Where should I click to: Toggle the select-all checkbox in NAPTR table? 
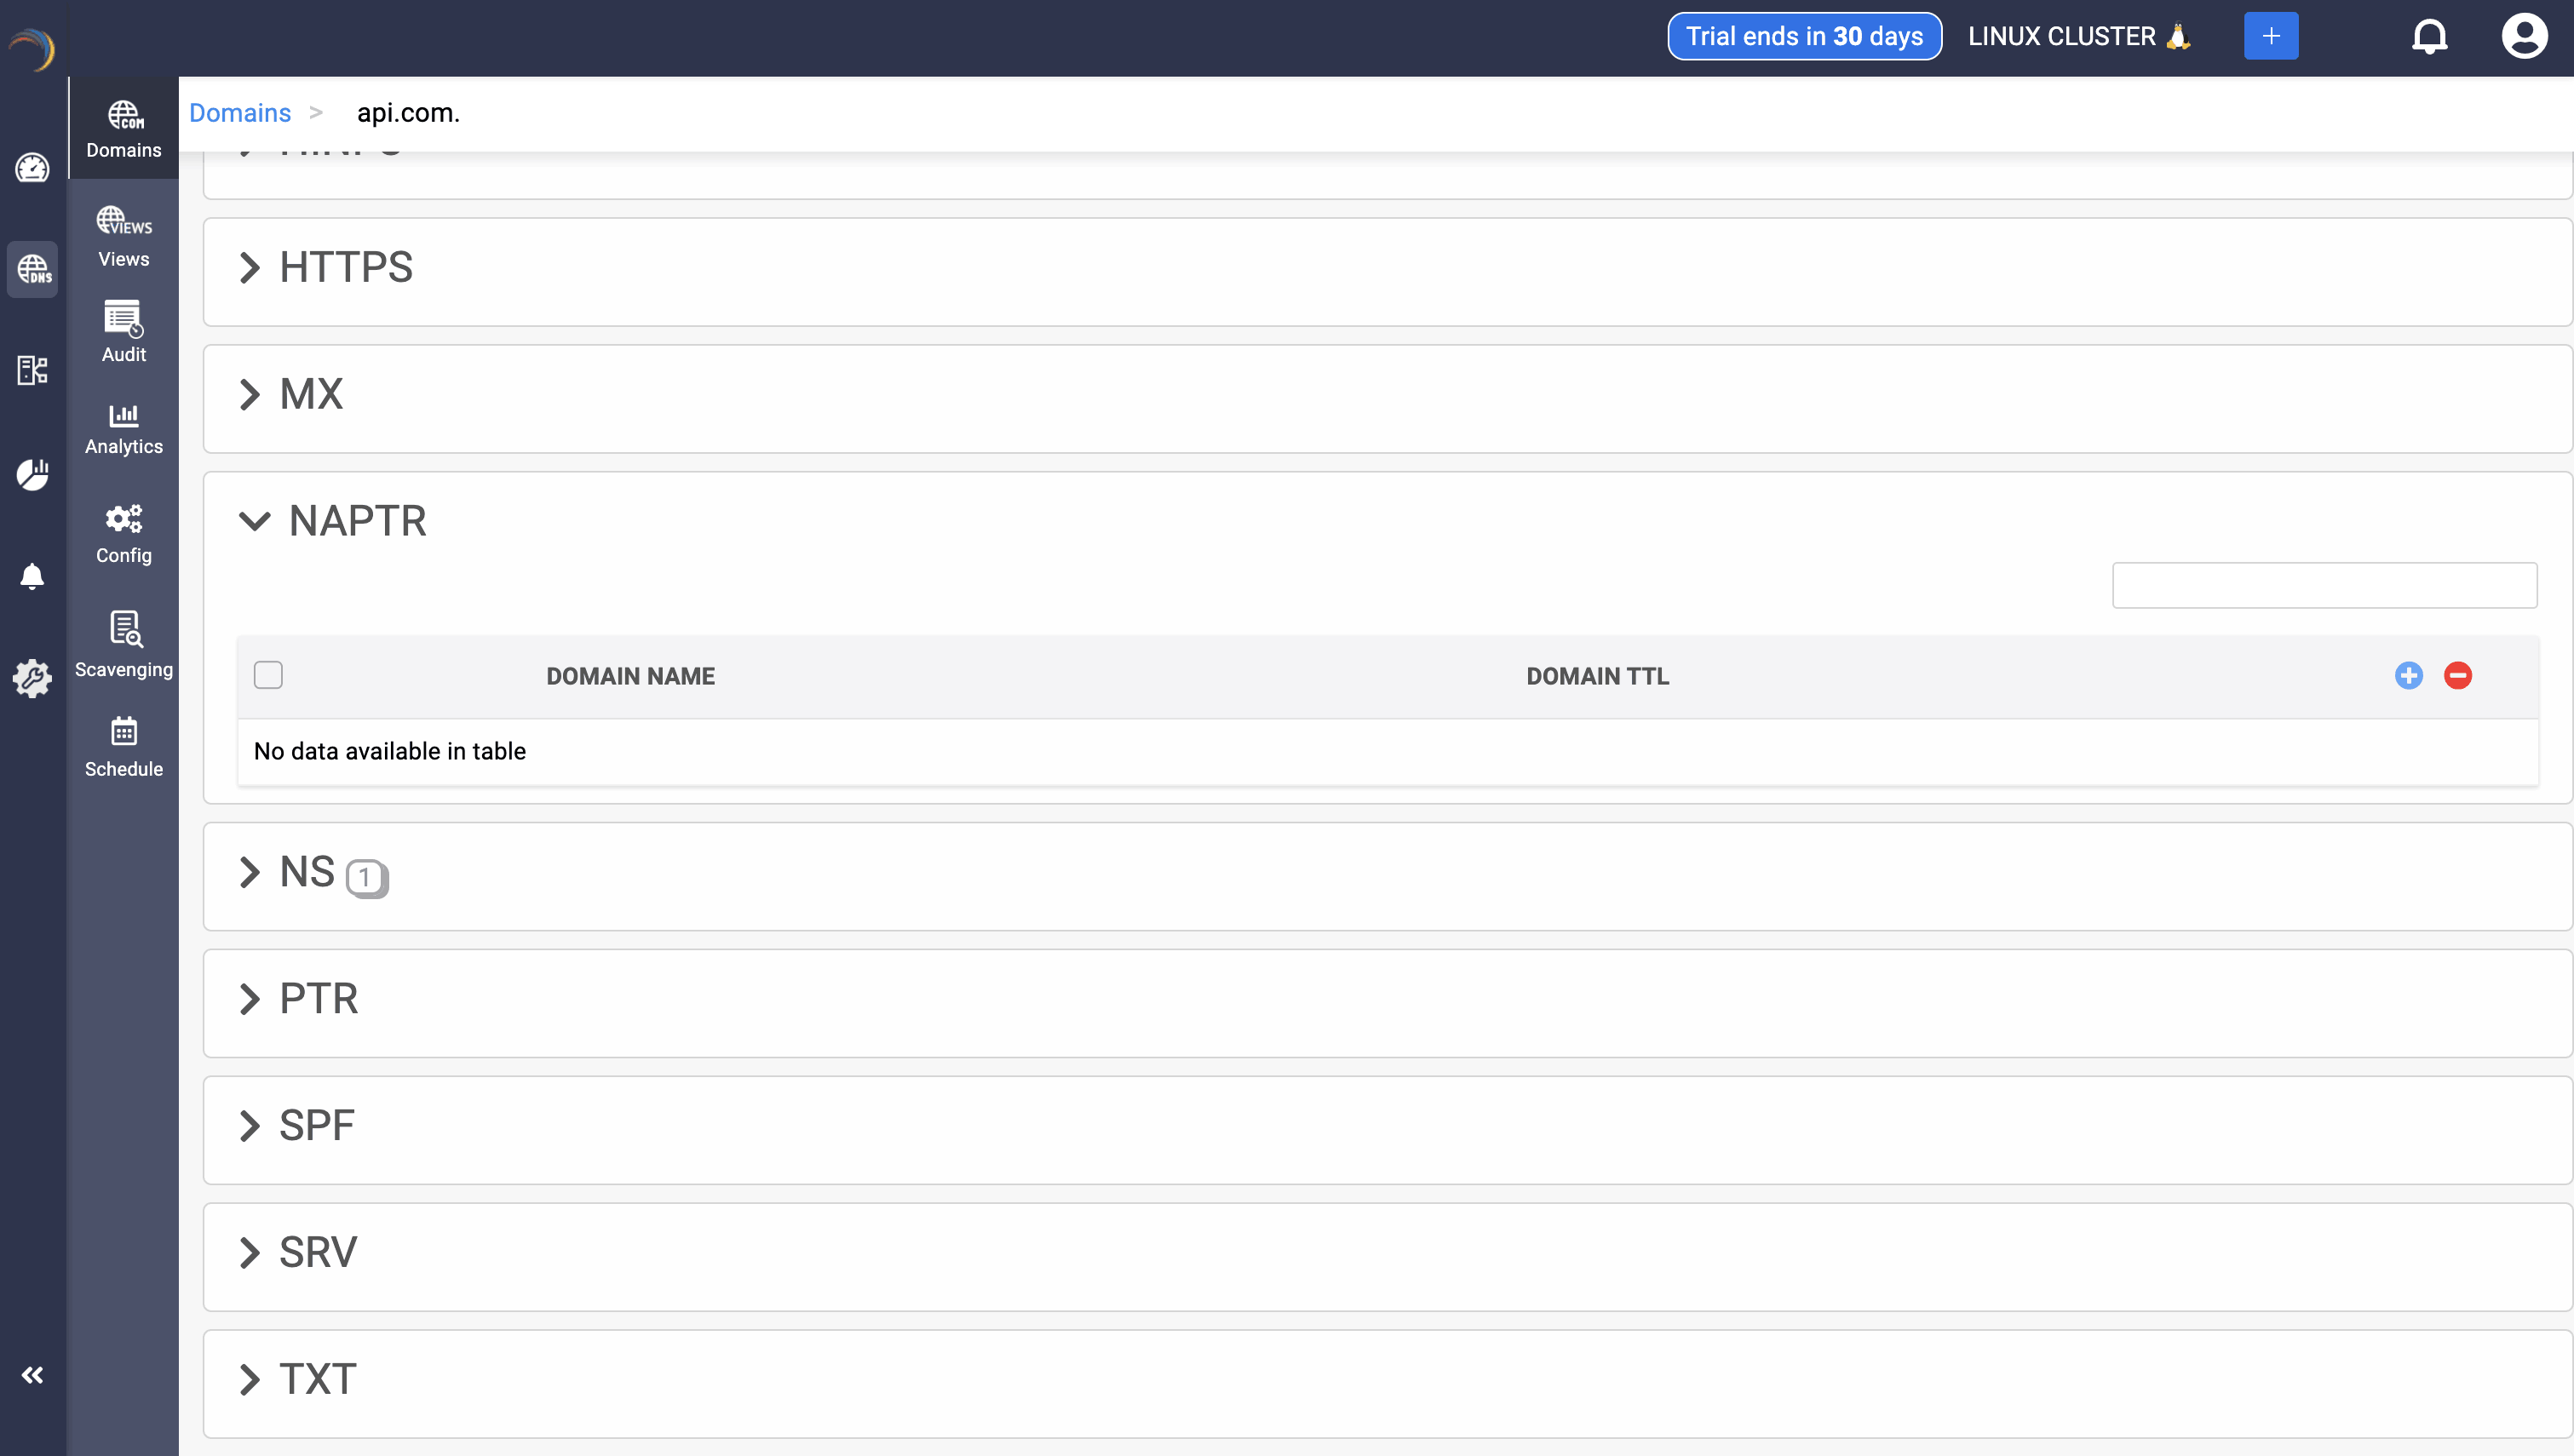pyautogui.click(x=268, y=675)
